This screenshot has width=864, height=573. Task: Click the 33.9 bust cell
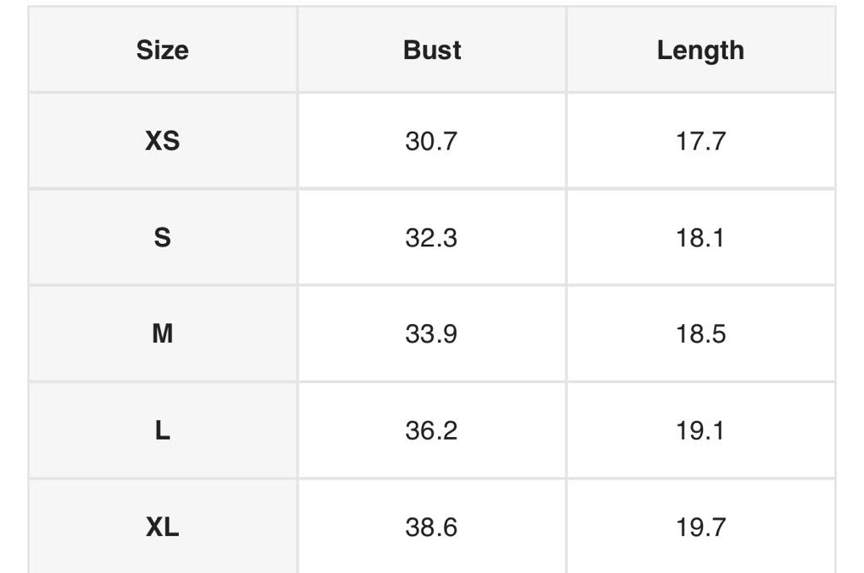tap(431, 334)
